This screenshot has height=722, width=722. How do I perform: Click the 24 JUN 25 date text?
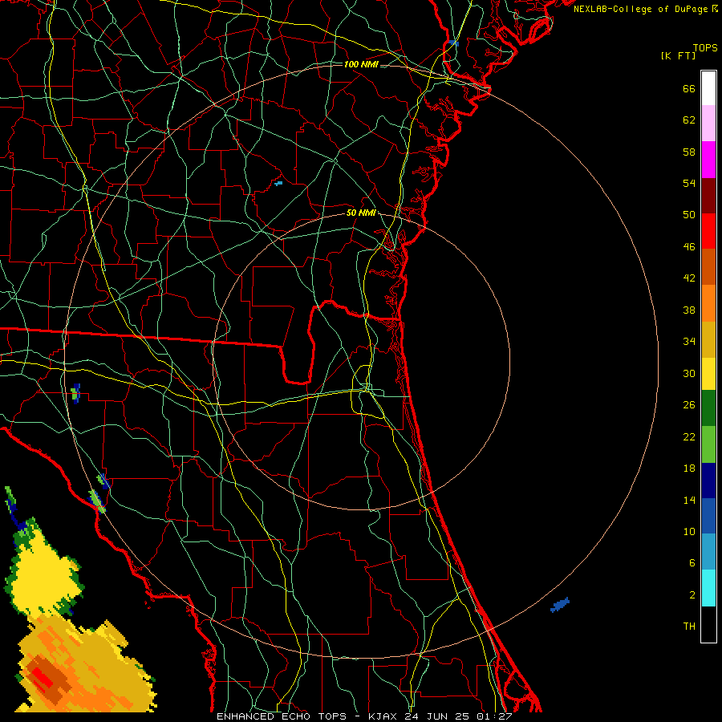(x=436, y=716)
